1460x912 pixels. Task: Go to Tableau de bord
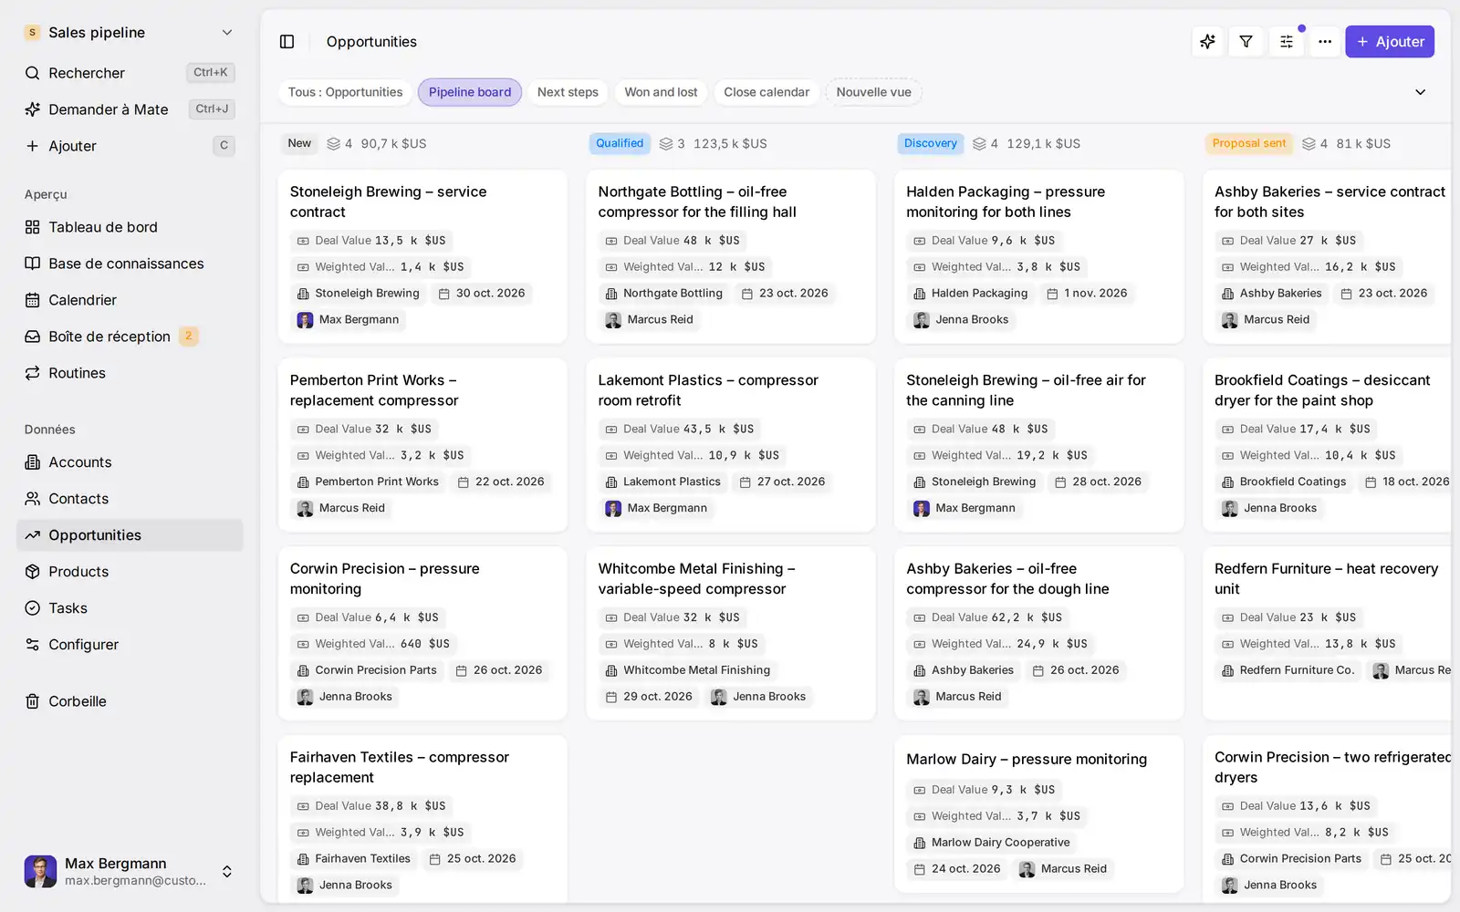[130, 227]
